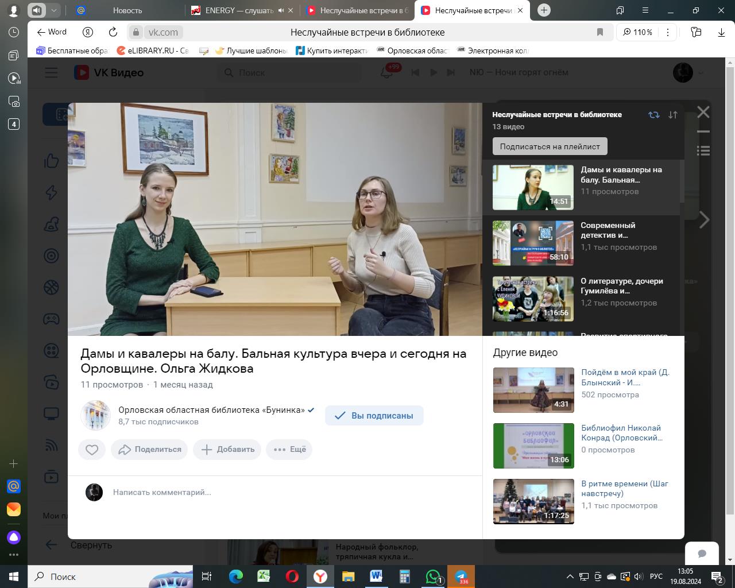Reload the page with the refresh icon

(x=113, y=32)
